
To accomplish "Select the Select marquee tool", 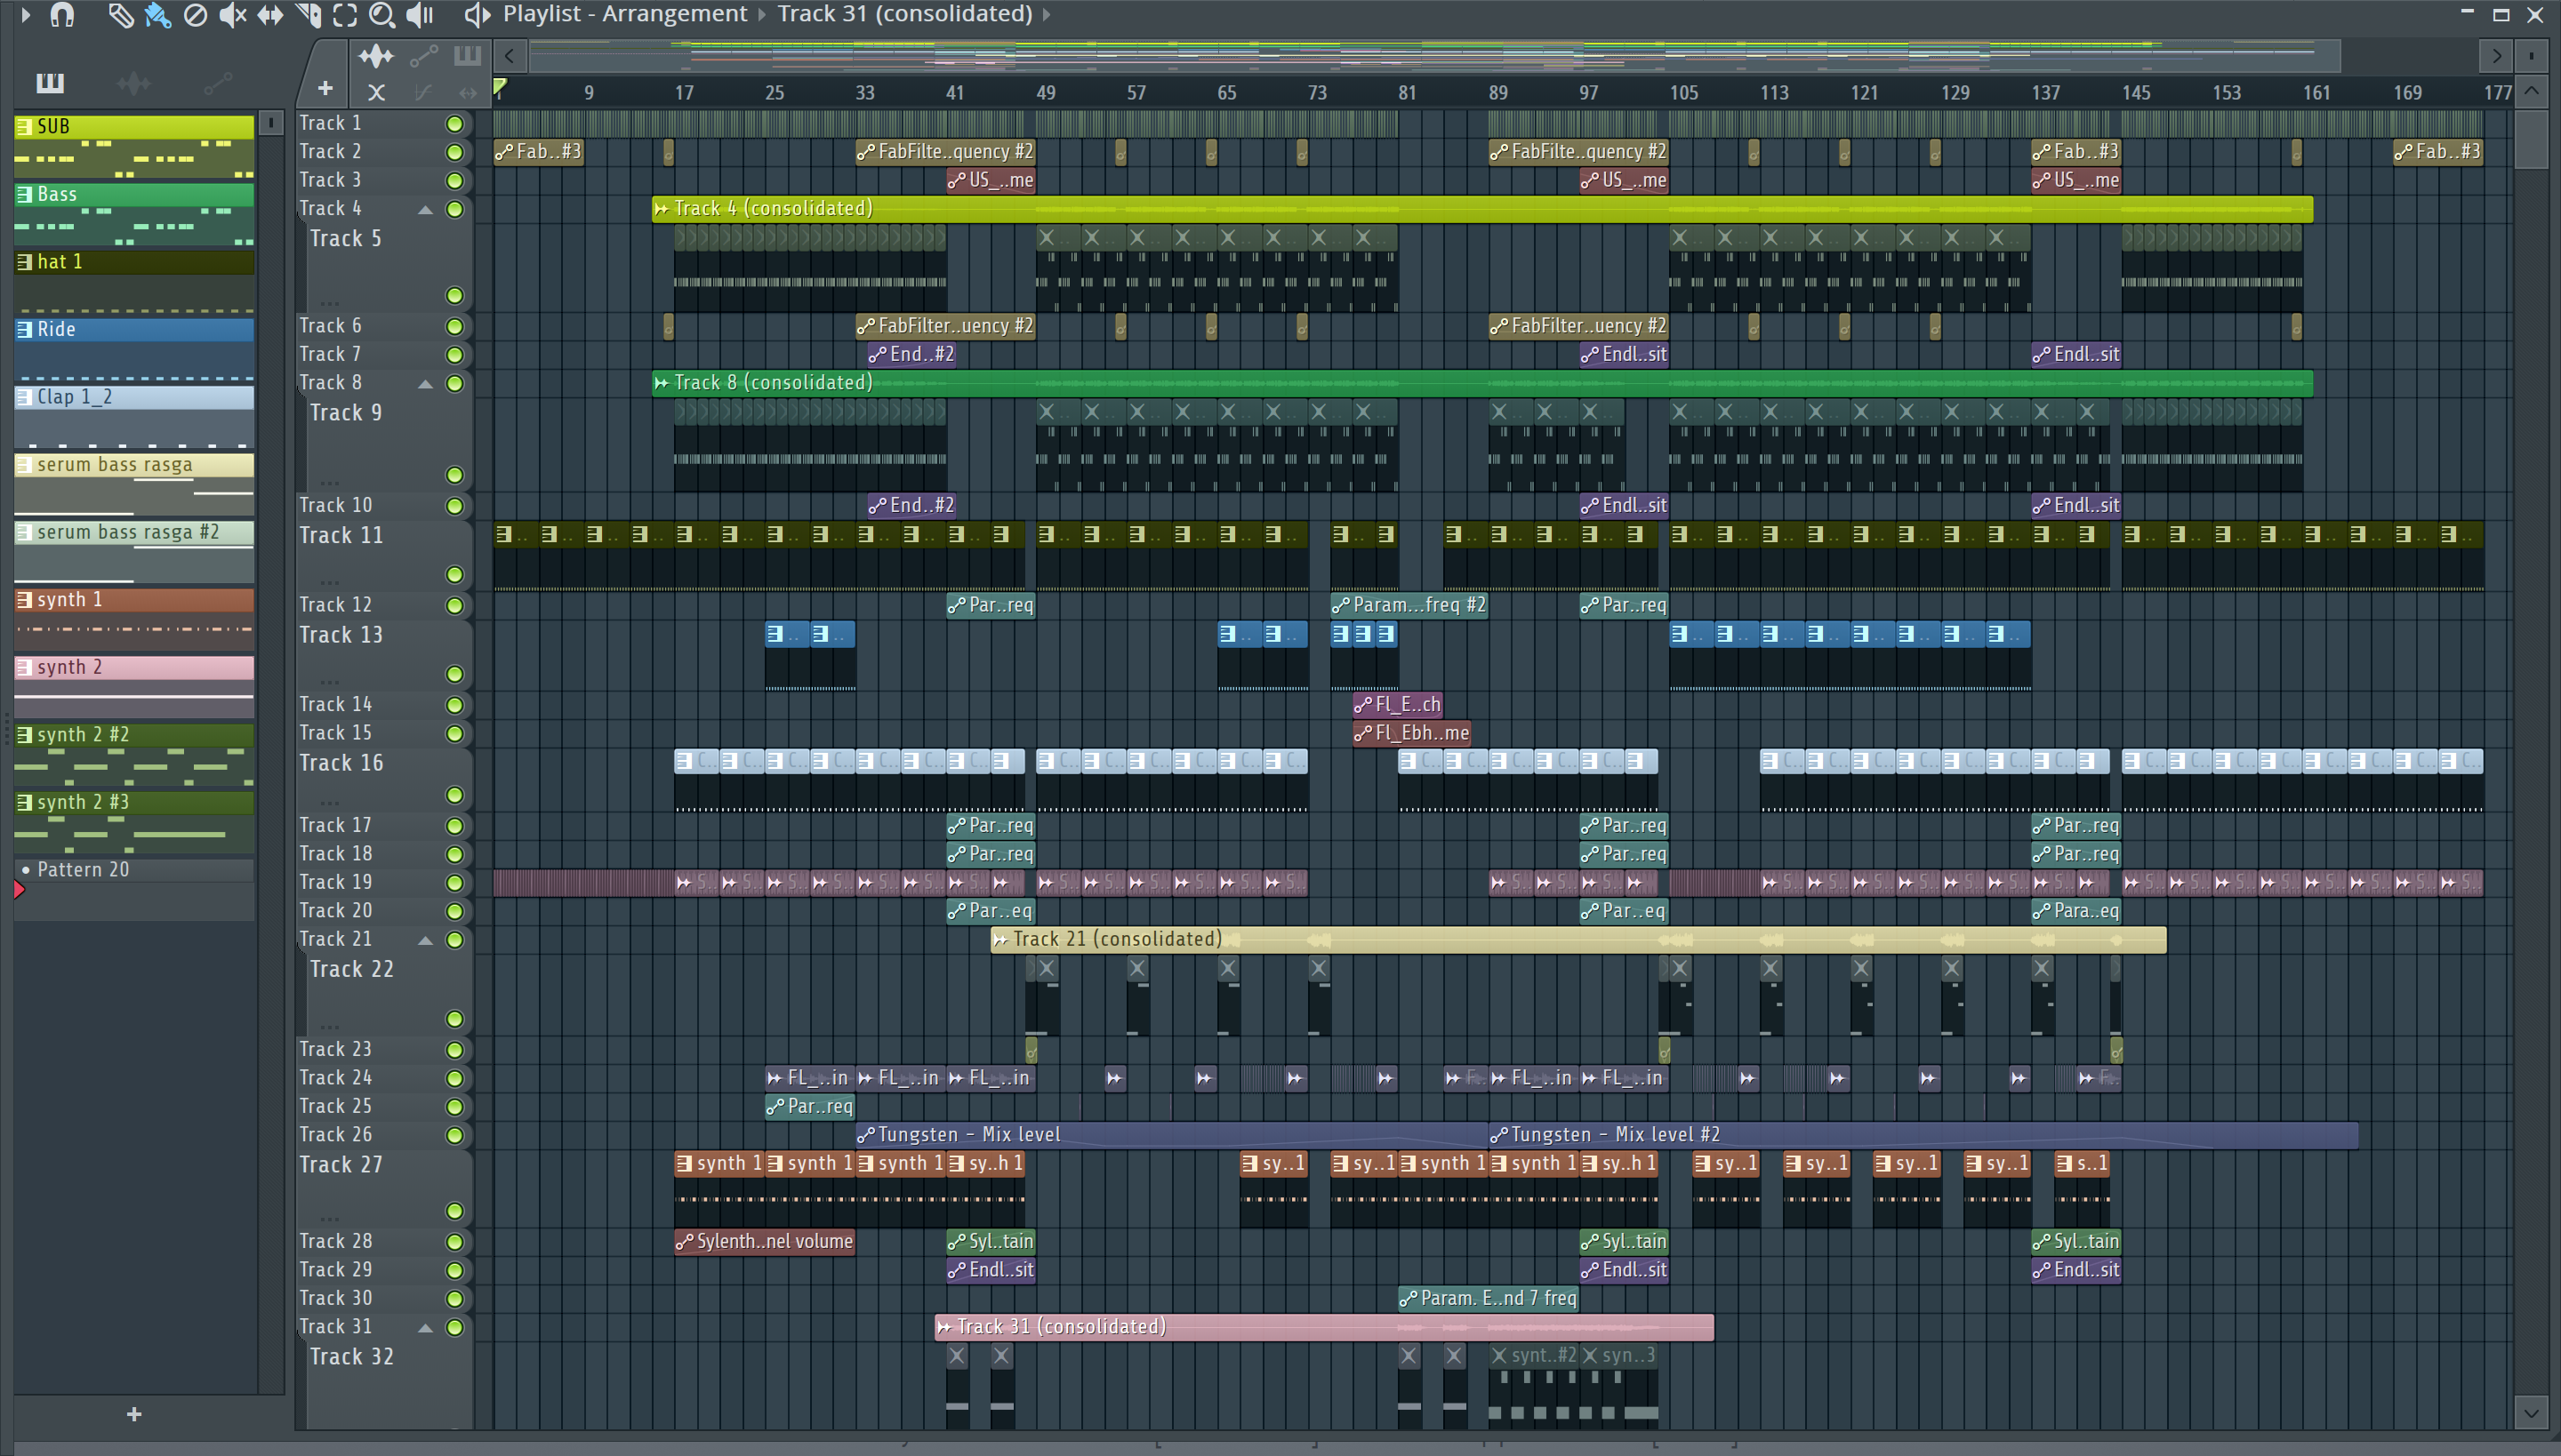I will (x=345, y=15).
